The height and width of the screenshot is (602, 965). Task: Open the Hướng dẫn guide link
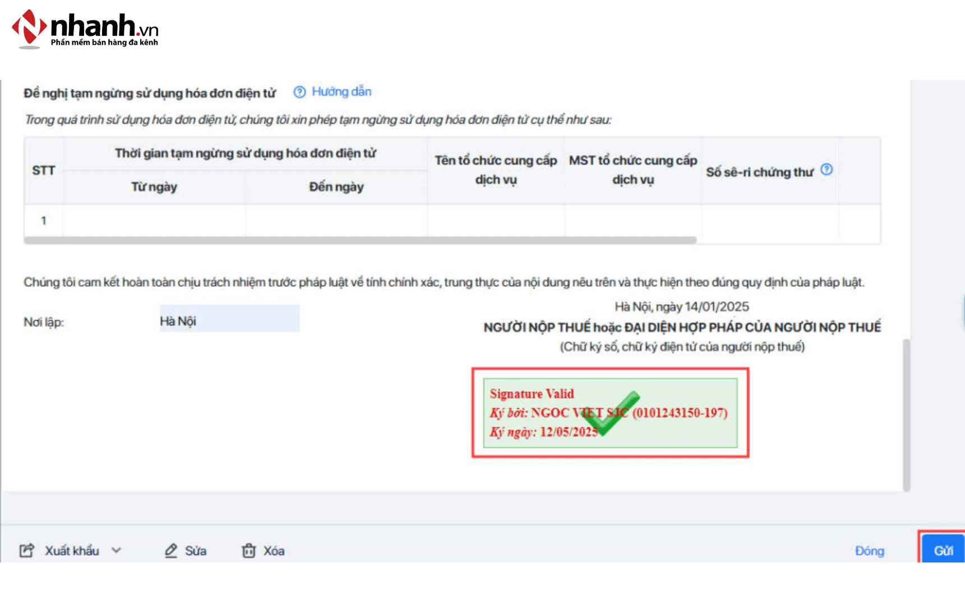point(341,92)
